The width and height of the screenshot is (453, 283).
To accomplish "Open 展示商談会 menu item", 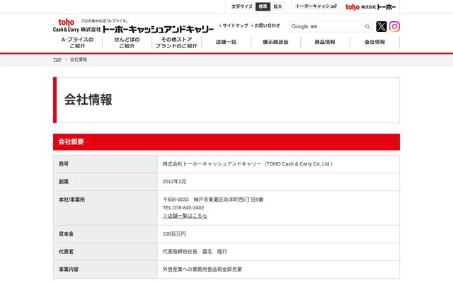I will point(275,42).
